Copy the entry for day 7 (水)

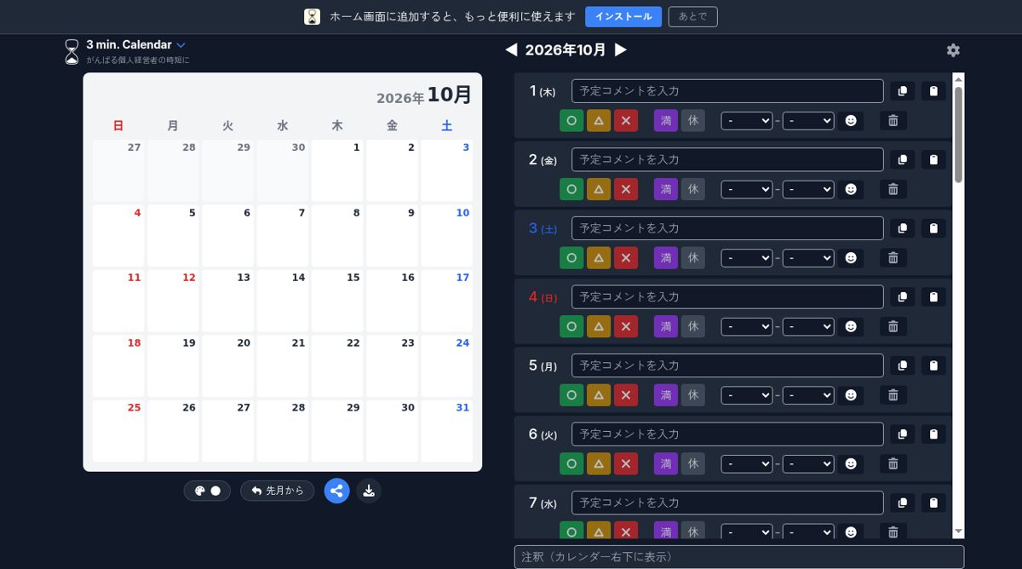[x=903, y=503]
